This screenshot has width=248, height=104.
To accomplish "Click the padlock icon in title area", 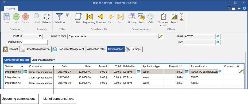I will [x=239, y=8].
